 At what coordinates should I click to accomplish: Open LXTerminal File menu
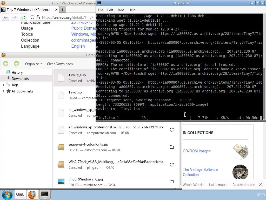pyautogui.click(x=101, y=10)
